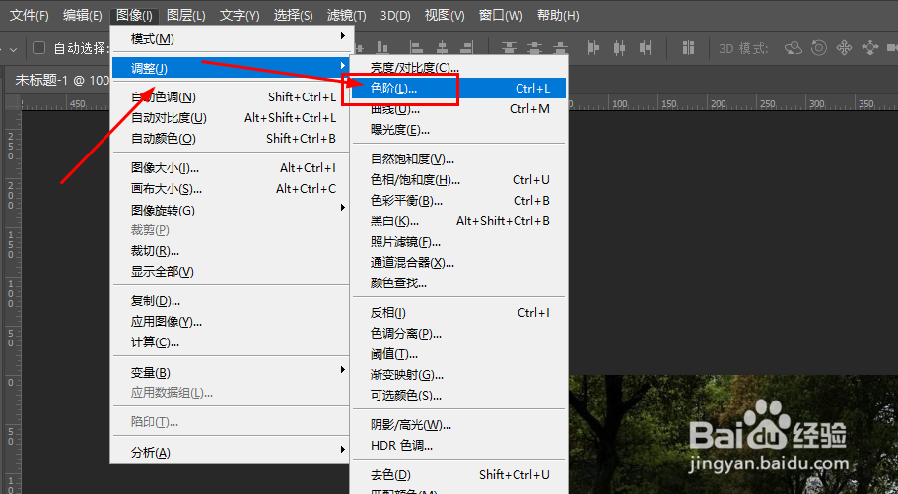Open the 窗口(W) menu
The image size is (898, 494).
(x=501, y=16)
